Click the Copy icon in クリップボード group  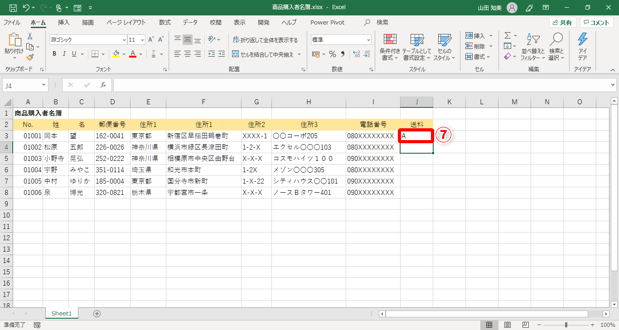point(30,47)
